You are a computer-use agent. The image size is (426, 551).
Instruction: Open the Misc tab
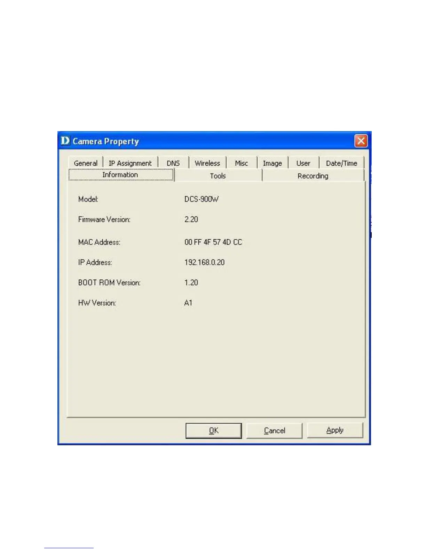(241, 163)
